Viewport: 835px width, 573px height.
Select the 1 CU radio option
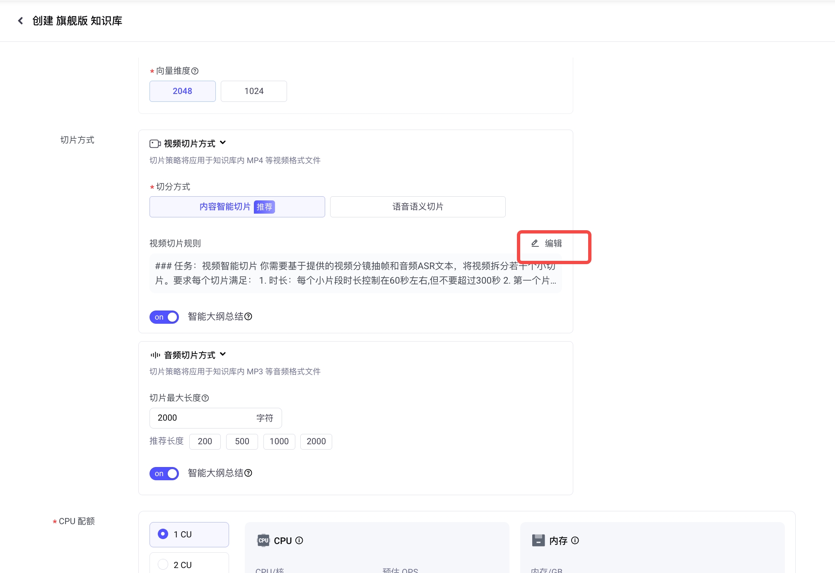click(x=189, y=534)
